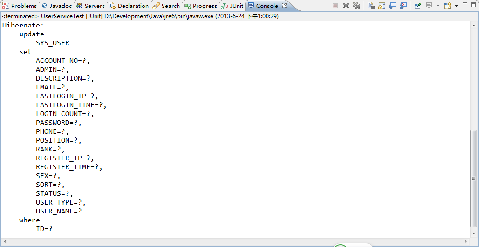The height and width of the screenshot is (247, 479).
Task: Click the Remove Launch icon
Action: [x=346, y=6]
